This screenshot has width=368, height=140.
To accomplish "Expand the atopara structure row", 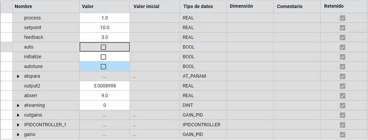I will 18,76.
